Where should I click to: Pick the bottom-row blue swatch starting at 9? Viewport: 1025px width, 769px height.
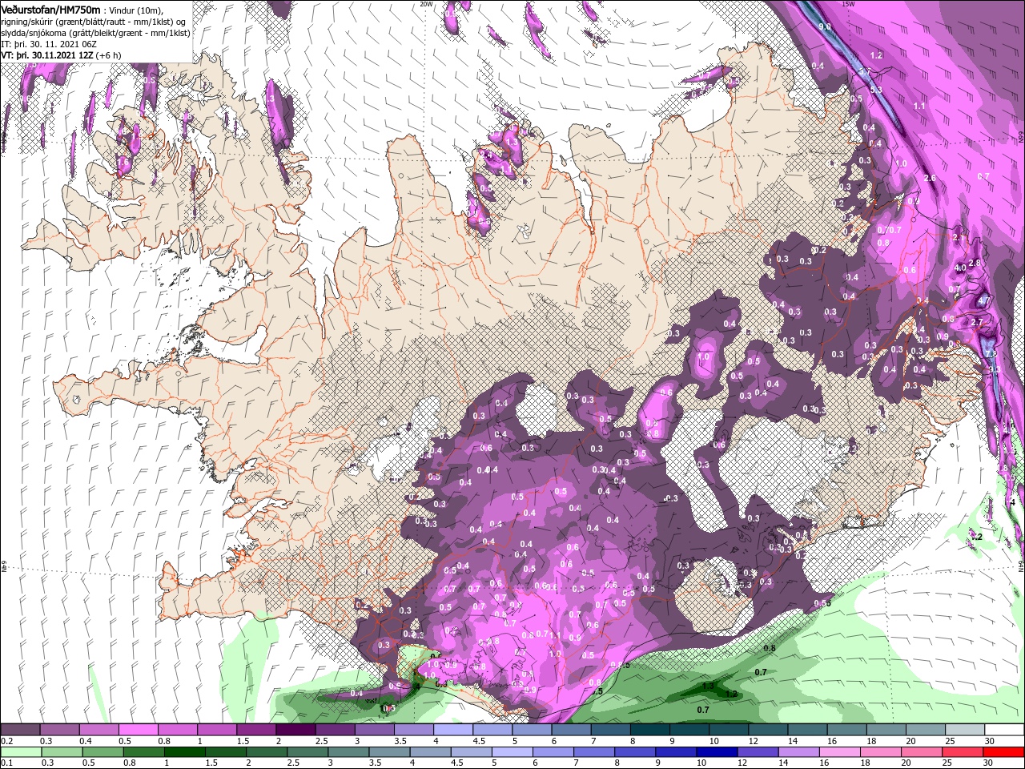tap(677, 752)
